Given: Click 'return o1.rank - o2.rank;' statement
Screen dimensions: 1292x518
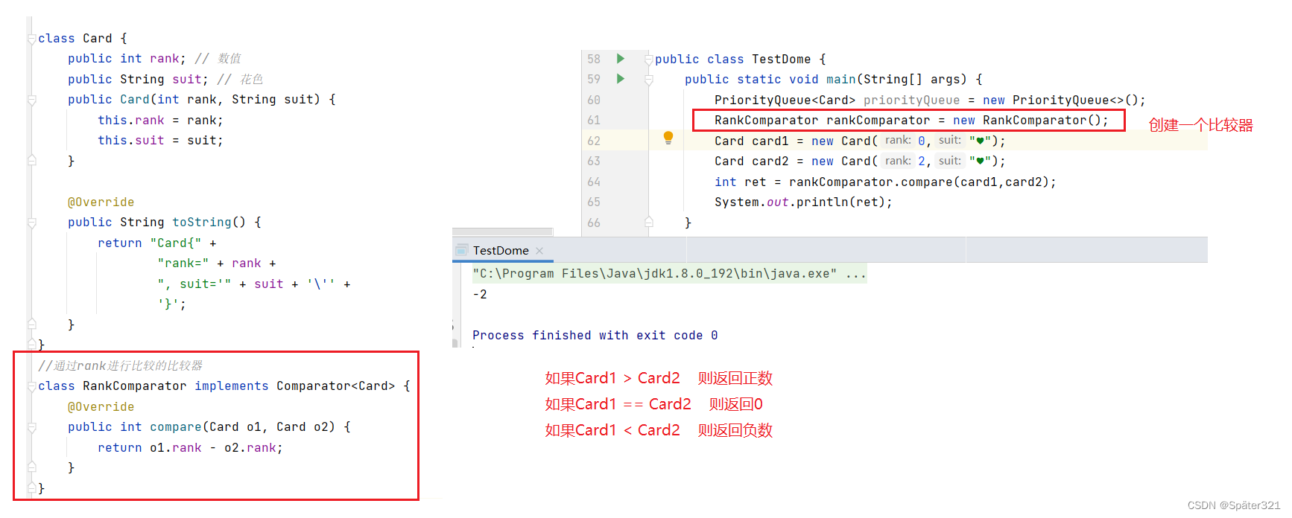Looking at the screenshot, I should (190, 447).
